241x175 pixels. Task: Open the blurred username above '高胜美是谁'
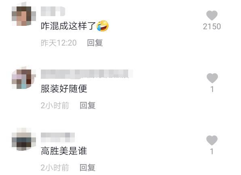58,137
